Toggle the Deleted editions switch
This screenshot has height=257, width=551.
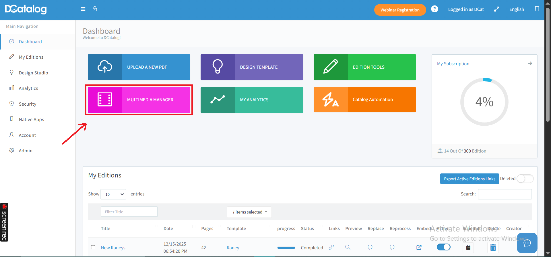525,179
